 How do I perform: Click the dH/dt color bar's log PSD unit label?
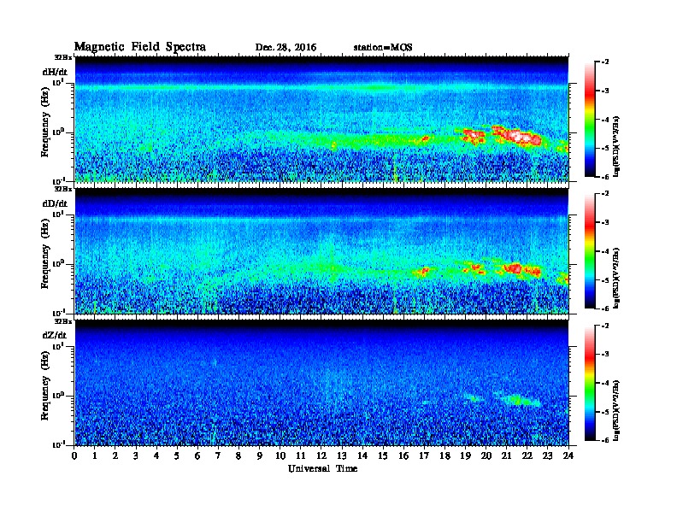(x=616, y=145)
